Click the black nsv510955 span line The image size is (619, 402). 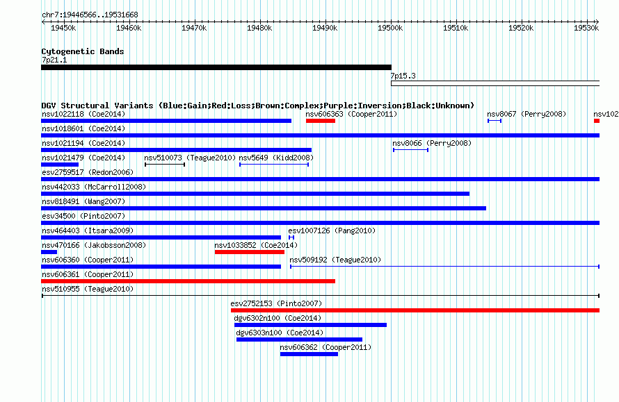coord(321,296)
